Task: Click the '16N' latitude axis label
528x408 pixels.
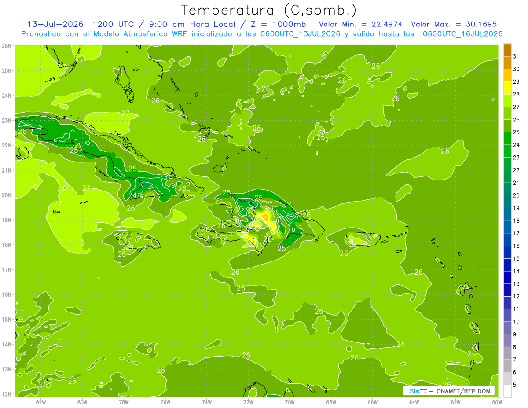Action: 7,294
